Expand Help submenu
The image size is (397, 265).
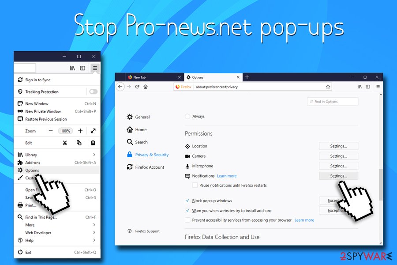coord(57,240)
